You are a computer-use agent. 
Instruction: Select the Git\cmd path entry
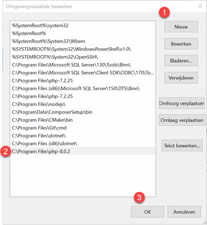click(x=83, y=128)
